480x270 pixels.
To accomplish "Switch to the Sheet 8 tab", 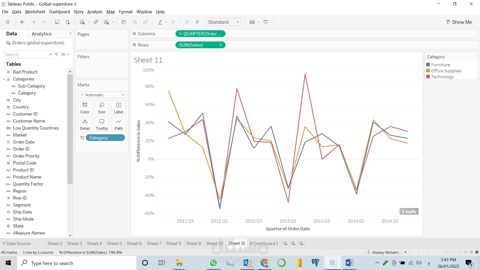I will (193, 243).
